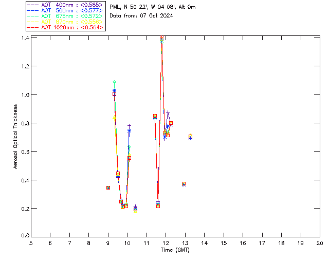
Task: Click the x-axis label 18
Action: point(281,243)
